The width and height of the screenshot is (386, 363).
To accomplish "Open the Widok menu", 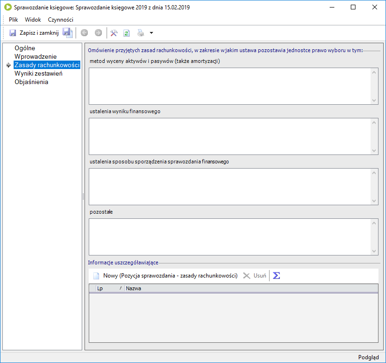I will click(x=33, y=20).
